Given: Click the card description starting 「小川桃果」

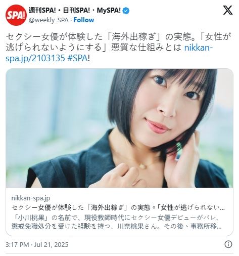Looking at the screenshot, I should tap(115, 218).
